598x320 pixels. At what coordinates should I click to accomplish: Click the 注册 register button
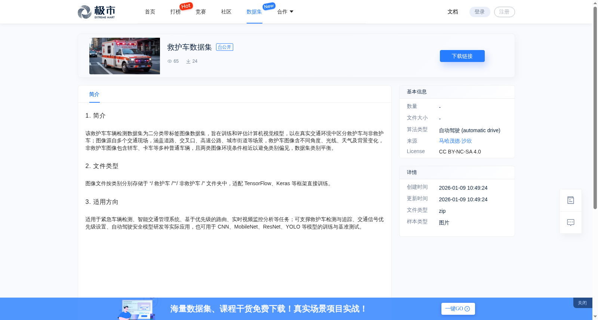pos(504,12)
